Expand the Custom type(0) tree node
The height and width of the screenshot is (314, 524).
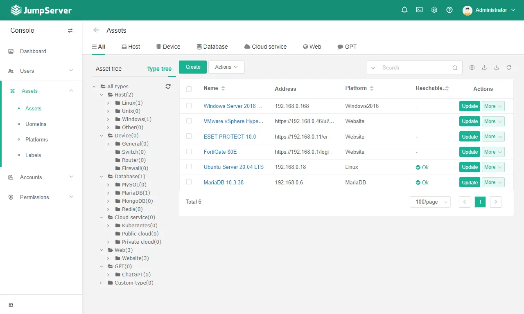[102, 283]
